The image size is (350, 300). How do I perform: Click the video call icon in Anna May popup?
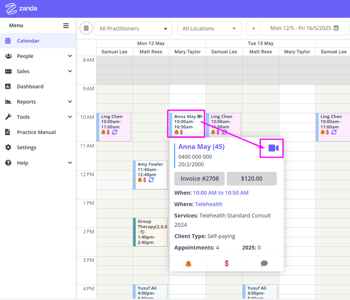273,148
